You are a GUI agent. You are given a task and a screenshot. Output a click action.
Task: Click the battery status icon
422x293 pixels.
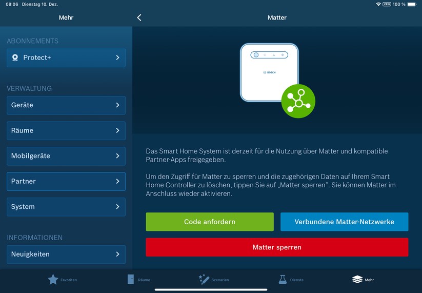[x=412, y=4]
